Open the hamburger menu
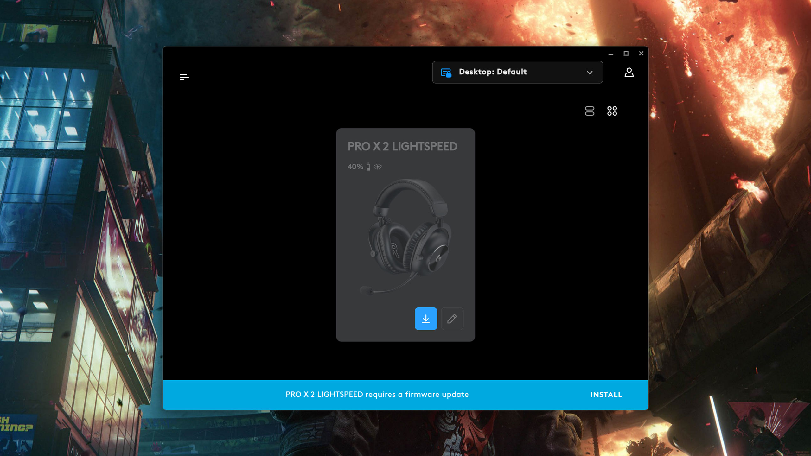This screenshot has width=811, height=456. click(184, 77)
